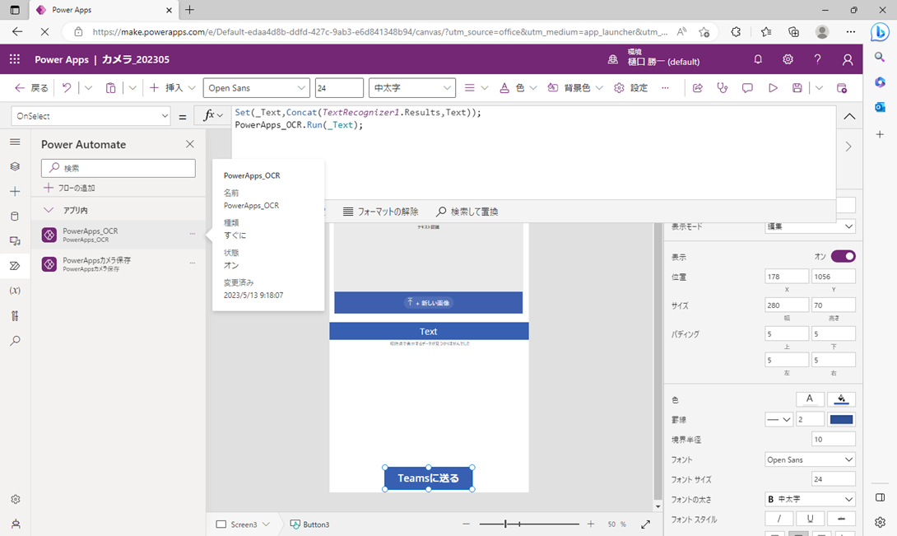This screenshot has width=897, height=536.
Task: Click フローの追加 to add a flow
Action: pos(69,188)
